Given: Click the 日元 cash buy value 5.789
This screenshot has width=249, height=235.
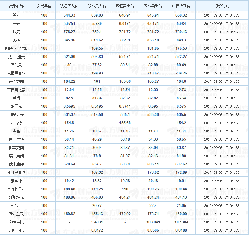Looking at the screenshot, I should click(97, 24).
